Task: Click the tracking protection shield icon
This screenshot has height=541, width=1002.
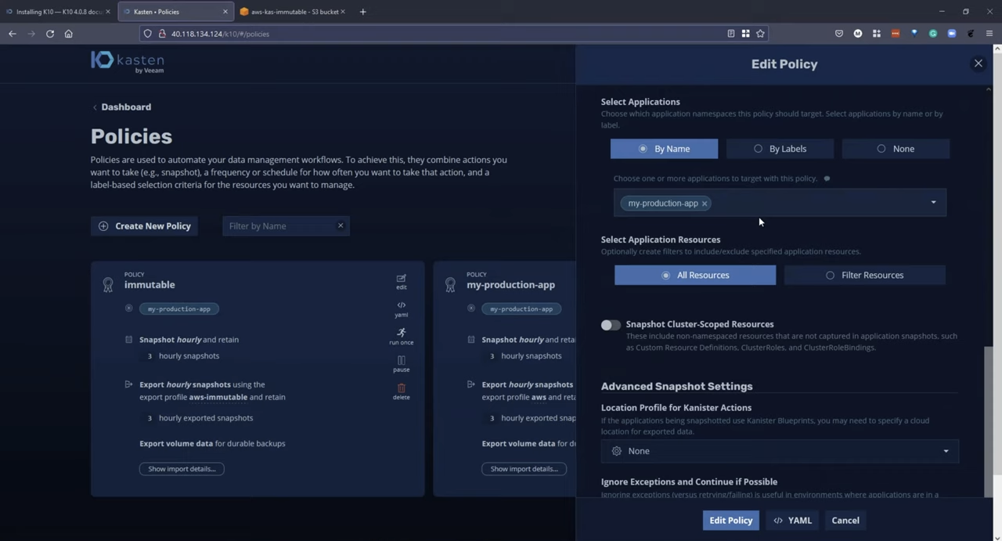Action: (x=147, y=34)
